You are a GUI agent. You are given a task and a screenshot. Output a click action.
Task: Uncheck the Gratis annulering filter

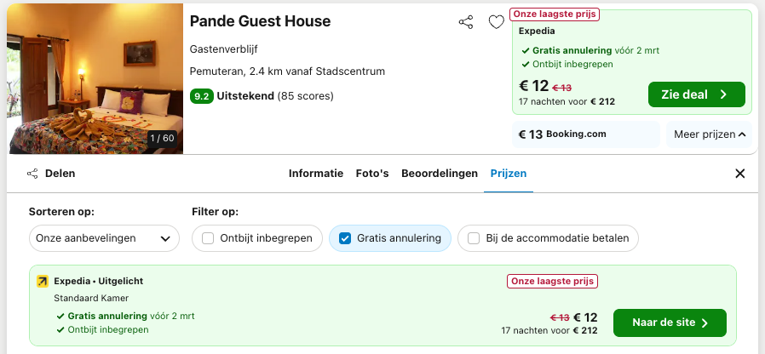click(345, 238)
